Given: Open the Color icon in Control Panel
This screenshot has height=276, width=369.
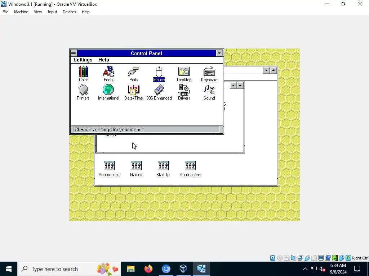Looking at the screenshot, I should click(83, 74).
